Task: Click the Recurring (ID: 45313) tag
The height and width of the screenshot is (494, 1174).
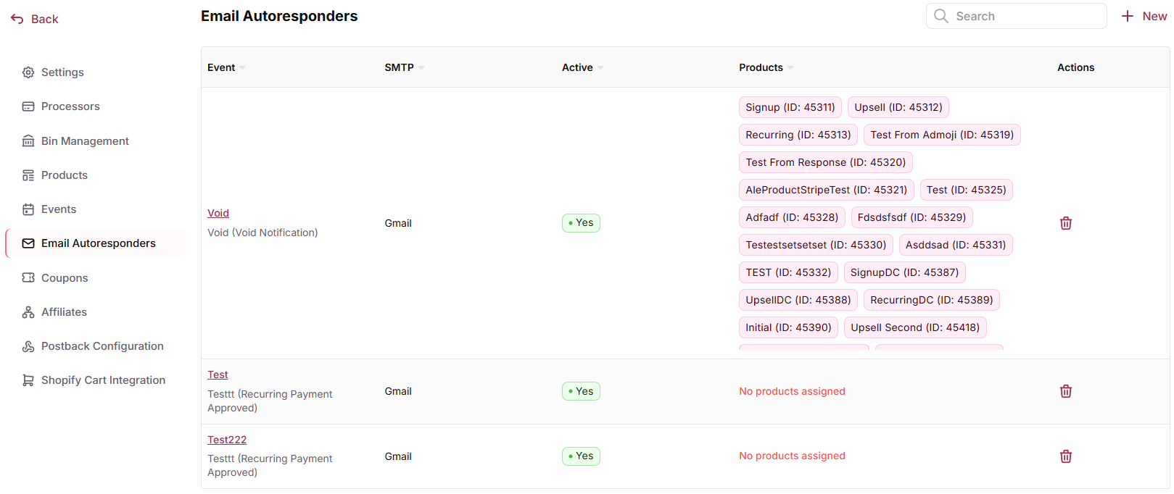Action: (798, 135)
